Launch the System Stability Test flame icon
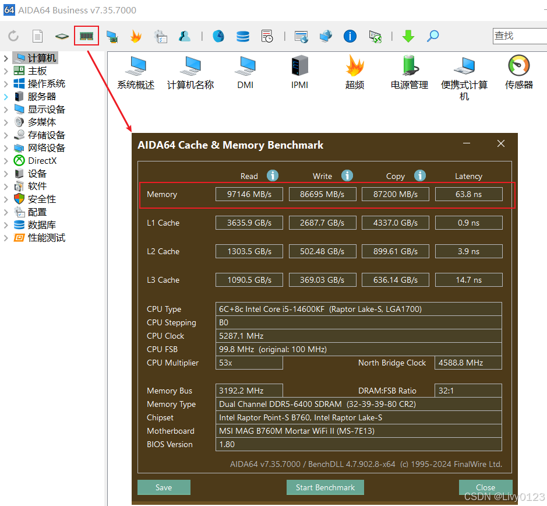Image resolution: width=547 pixels, height=506 pixels. click(x=136, y=36)
